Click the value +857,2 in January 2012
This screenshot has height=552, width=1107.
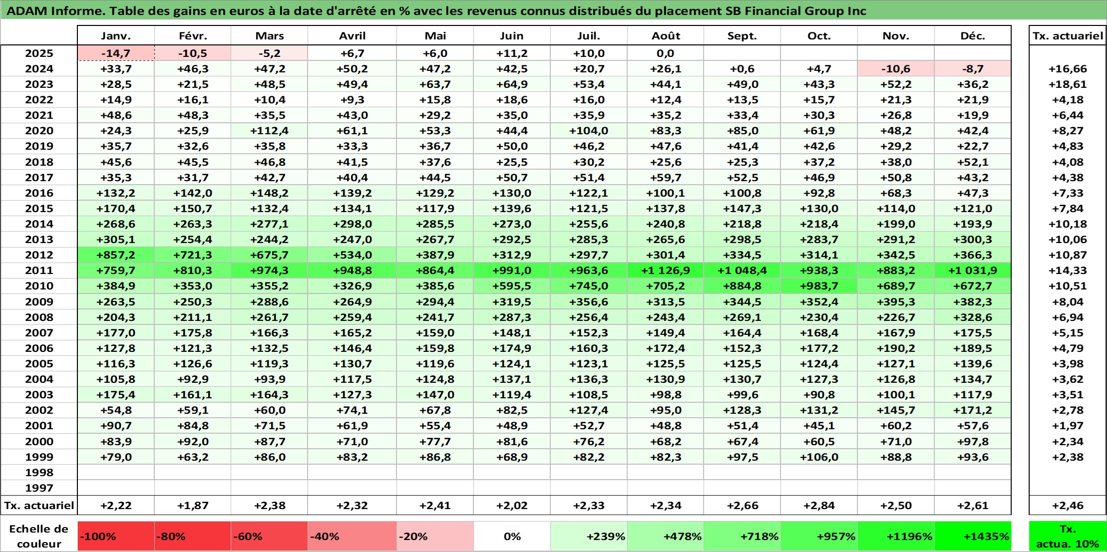(116, 255)
